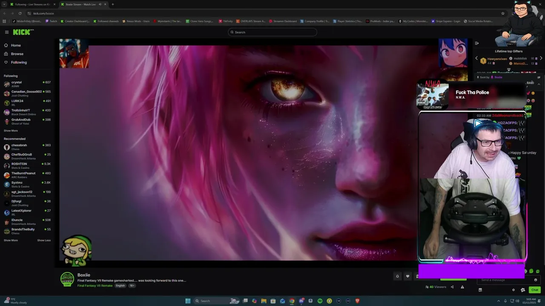
Task: Go to next top gifters page
Action: pos(541,58)
